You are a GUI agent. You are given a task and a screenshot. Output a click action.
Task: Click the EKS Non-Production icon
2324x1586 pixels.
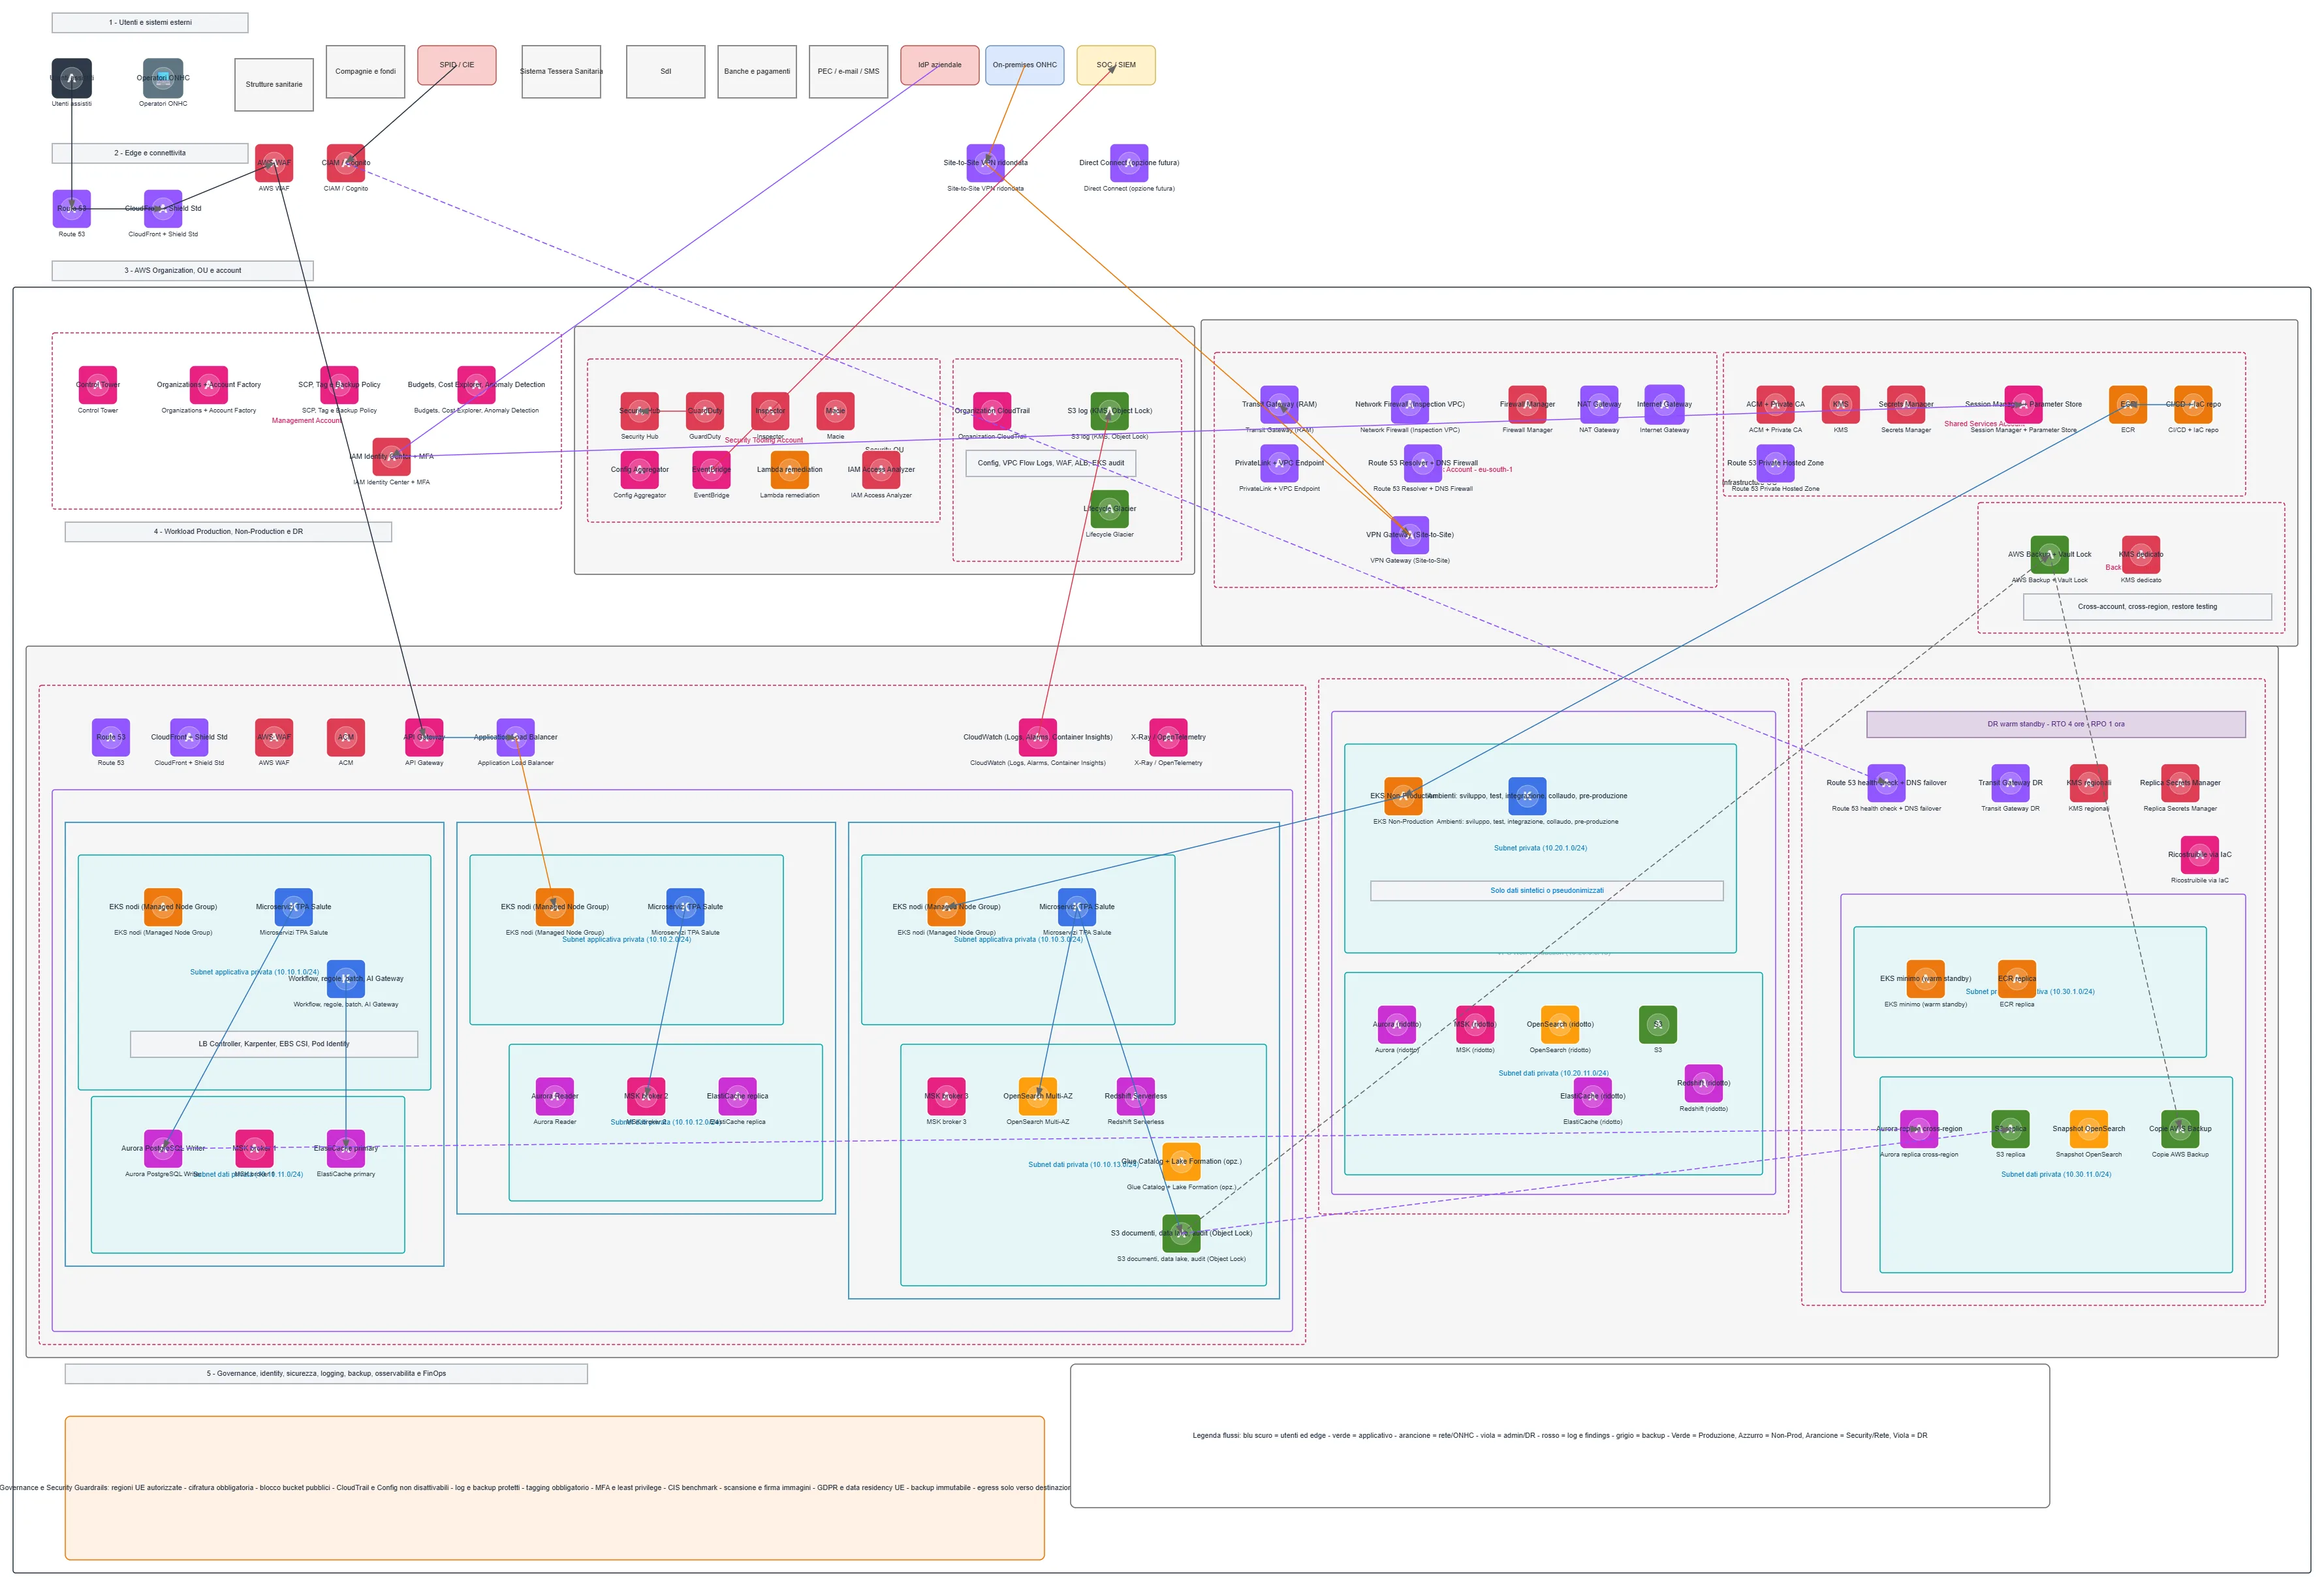coord(1403,797)
